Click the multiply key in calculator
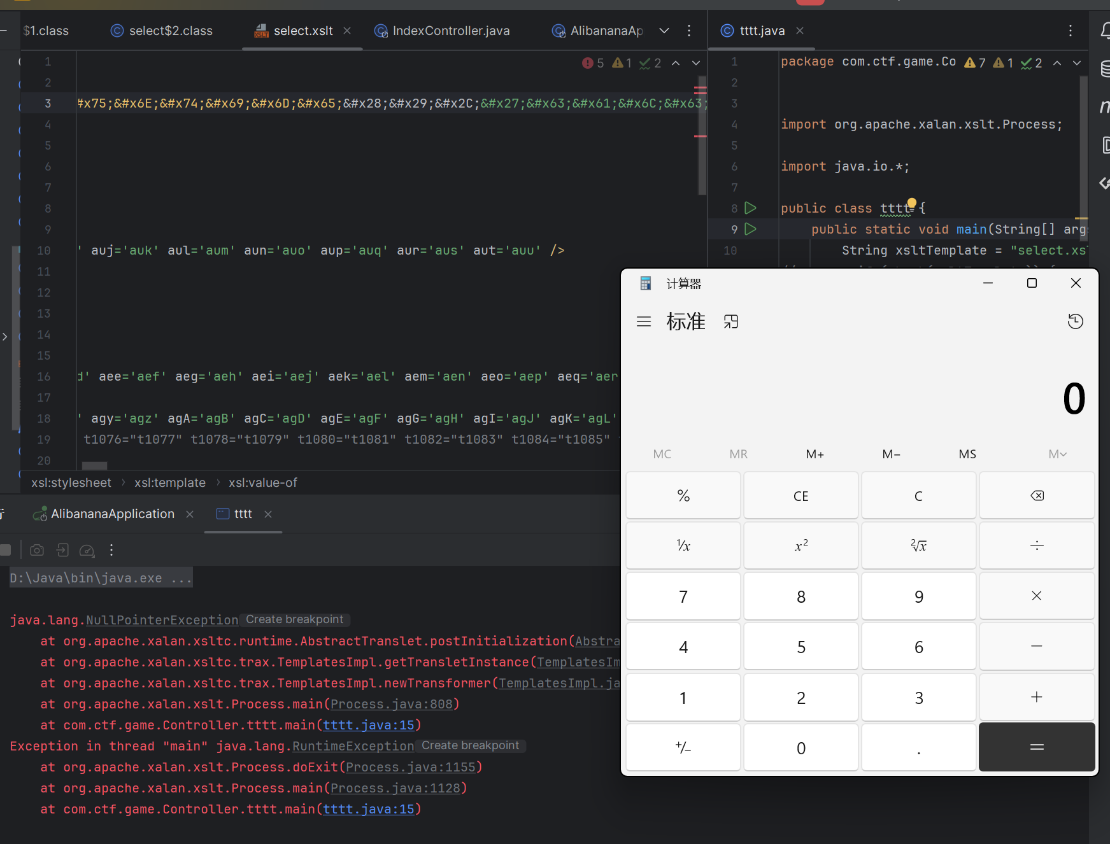1110x844 pixels. pos(1037,596)
